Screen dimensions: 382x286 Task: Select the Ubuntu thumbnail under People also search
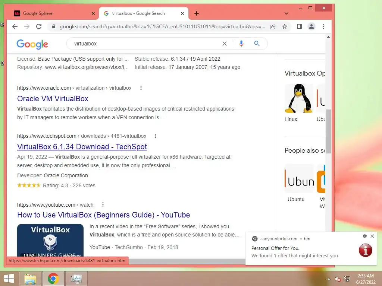[299, 178]
